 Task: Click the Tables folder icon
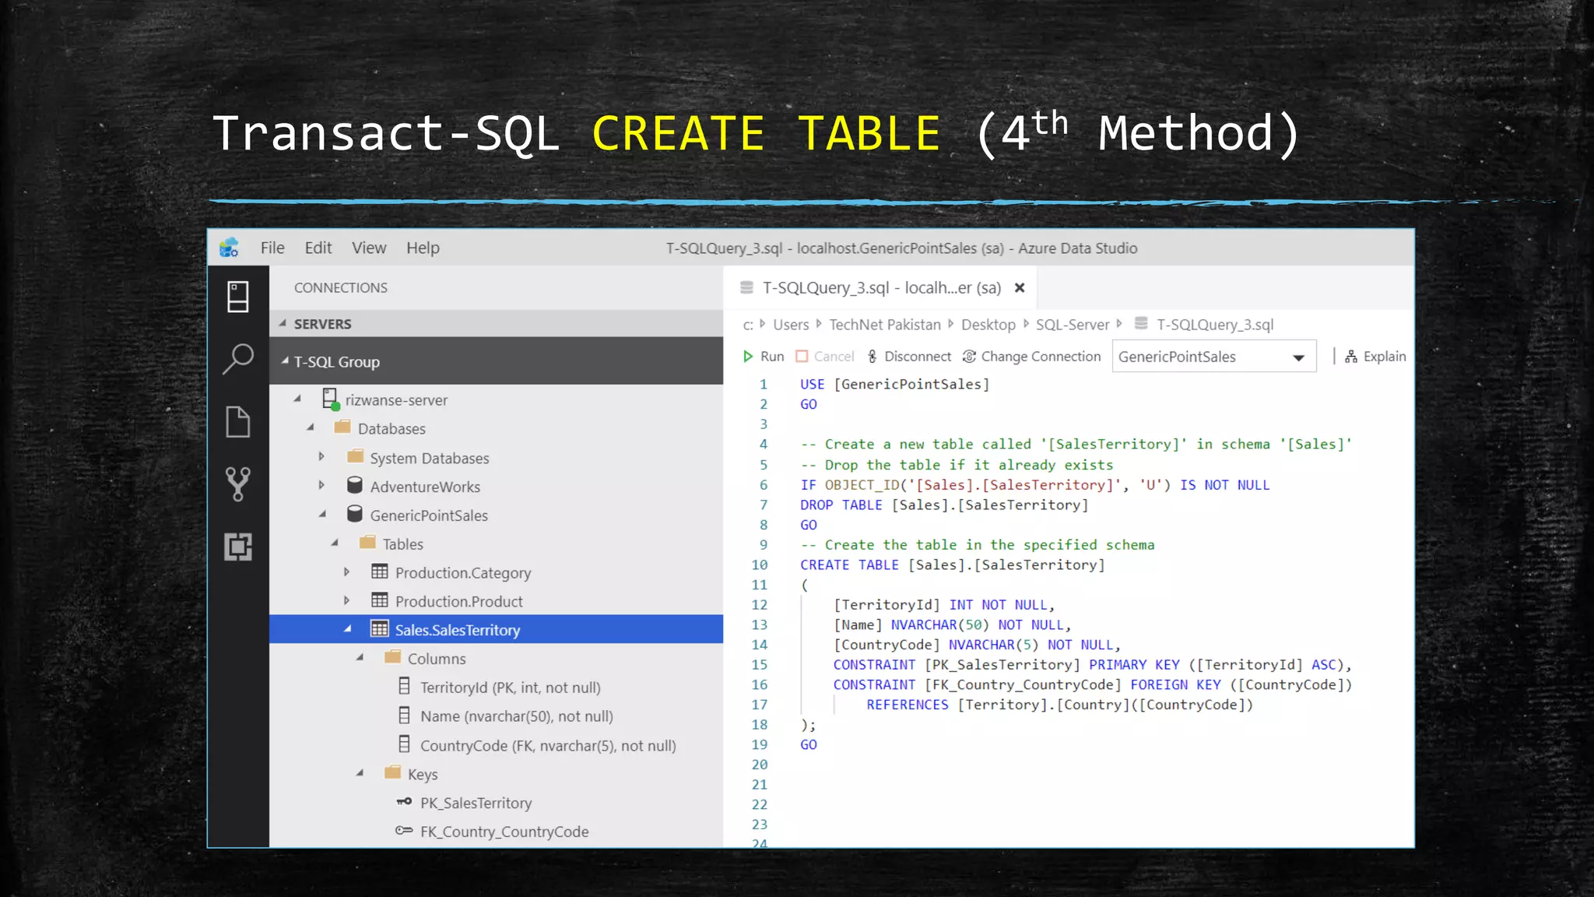[x=367, y=543]
